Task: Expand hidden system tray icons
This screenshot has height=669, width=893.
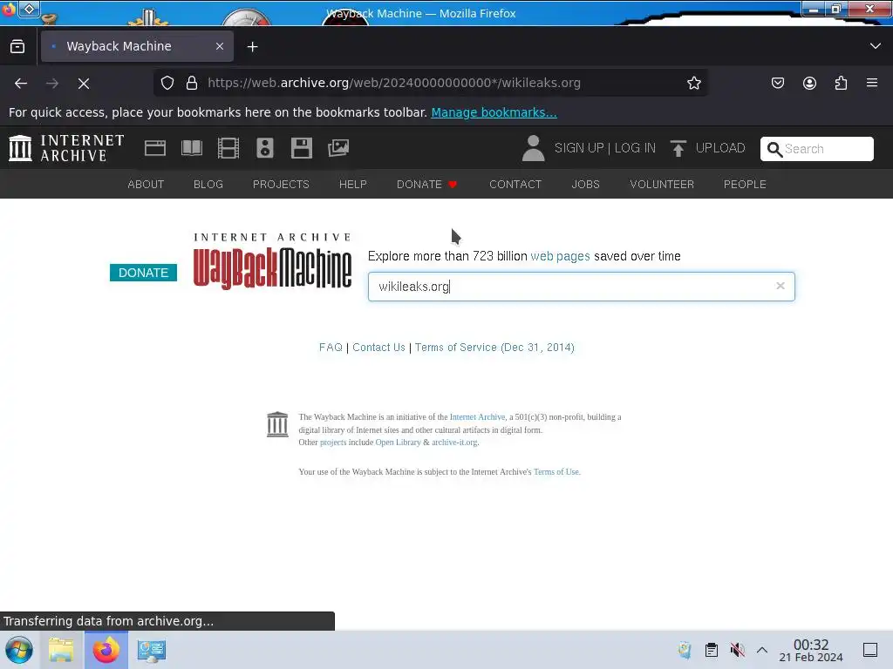Action: (x=762, y=650)
